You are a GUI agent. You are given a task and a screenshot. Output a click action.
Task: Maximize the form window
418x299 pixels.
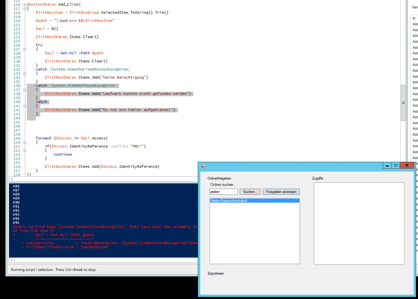(x=396, y=166)
